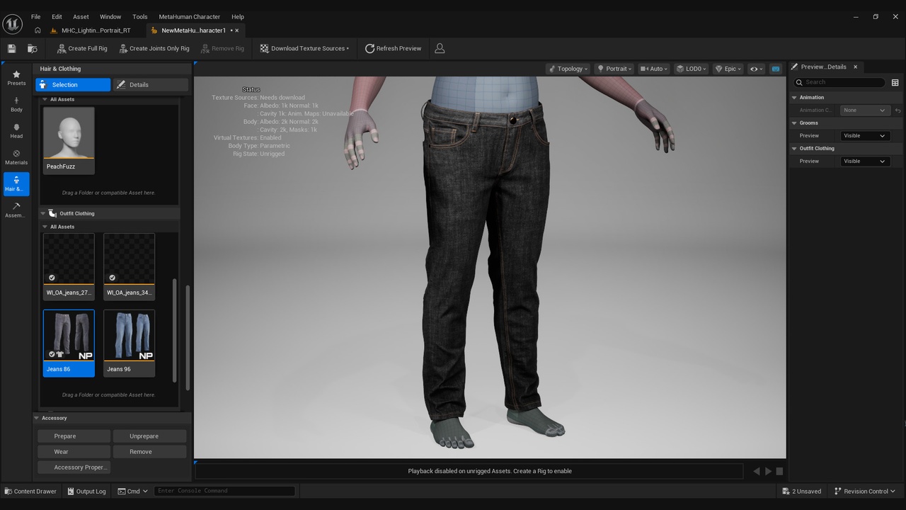This screenshot has width=906, height=510.
Task: Click the Remove Rig toolbar button
Action: pyautogui.click(x=222, y=48)
